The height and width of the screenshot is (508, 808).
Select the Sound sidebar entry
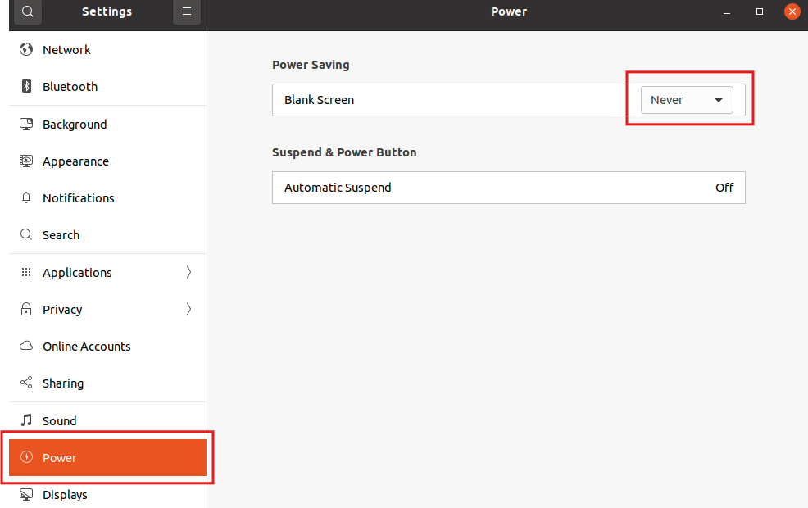pos(107,421)
